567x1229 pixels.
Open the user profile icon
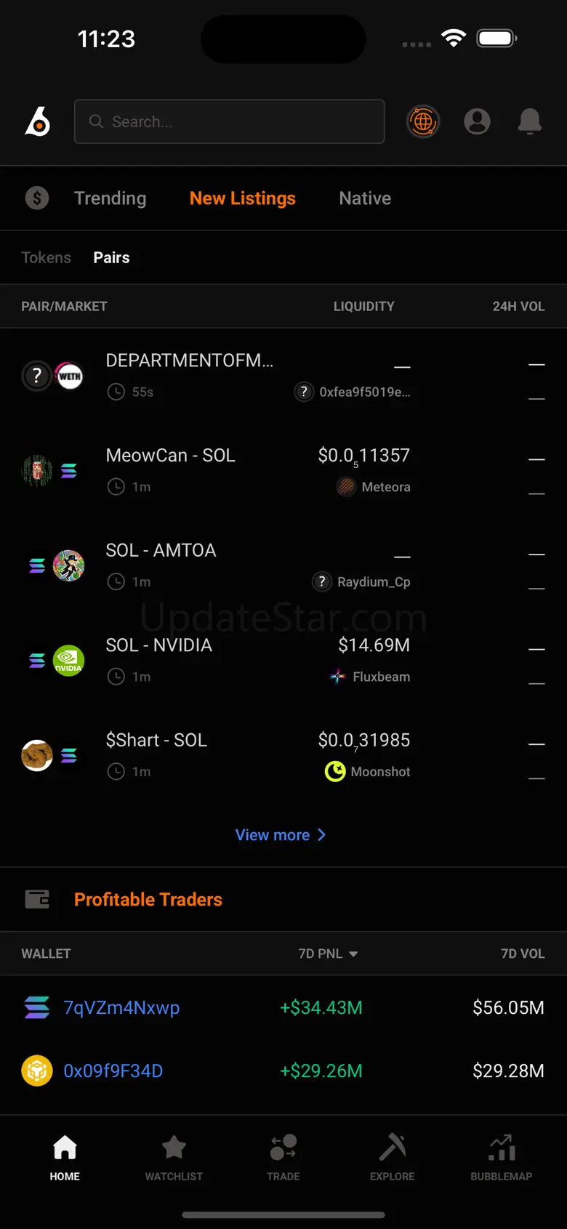(477, 121)
